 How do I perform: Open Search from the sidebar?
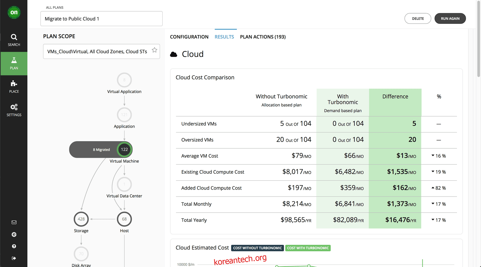[x=14, y=40]
